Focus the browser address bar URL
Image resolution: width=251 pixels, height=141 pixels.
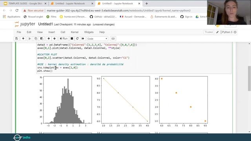point(118,11)
